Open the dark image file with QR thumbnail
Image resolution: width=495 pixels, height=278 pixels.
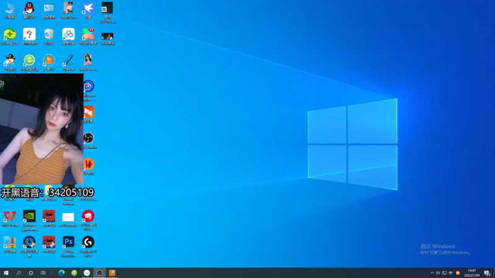(x=107, y=12)
